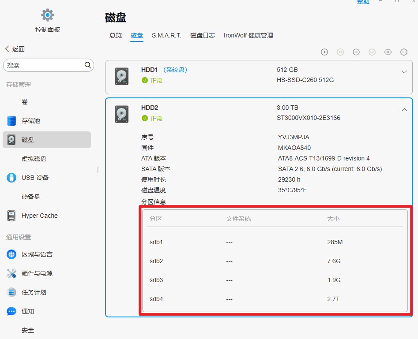Open the 安全 security page
Viewport: 418px width, 339px height.
coord(28,330)
